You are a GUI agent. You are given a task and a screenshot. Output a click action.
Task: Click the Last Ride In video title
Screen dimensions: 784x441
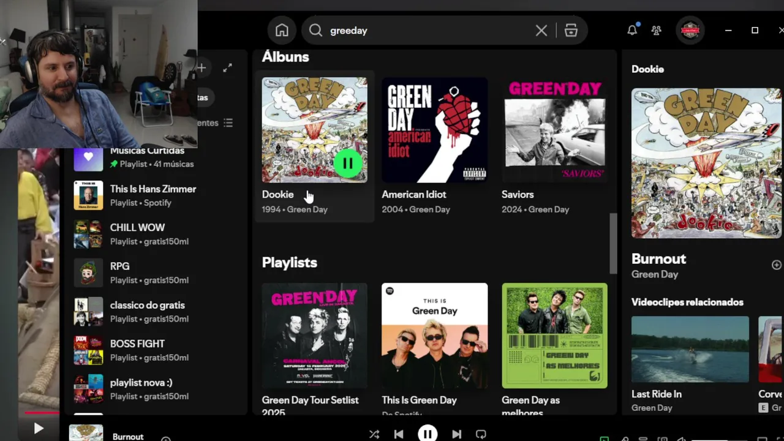(657, 394)
